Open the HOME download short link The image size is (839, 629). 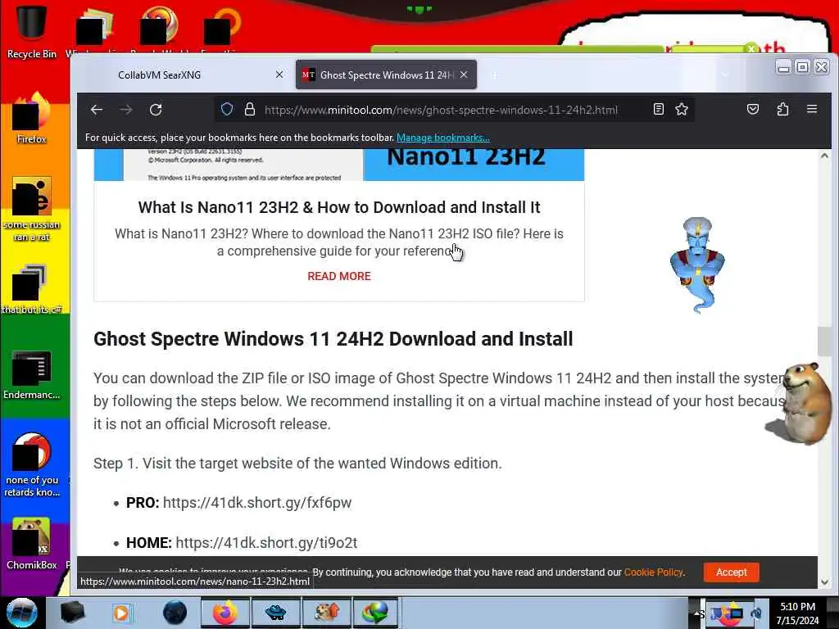coord(266,542)
